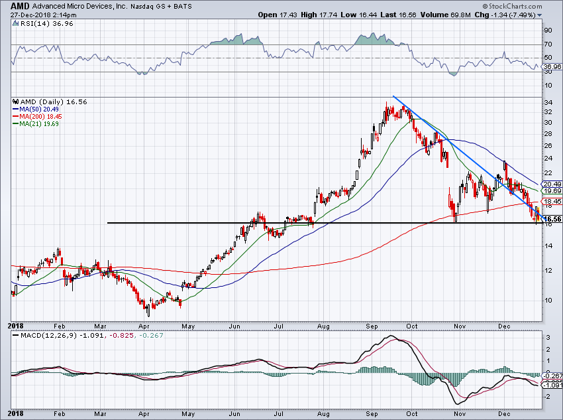
Task: Click the 'AMD (Daily) 16.56' legend
Action: (x=54, y=102)
